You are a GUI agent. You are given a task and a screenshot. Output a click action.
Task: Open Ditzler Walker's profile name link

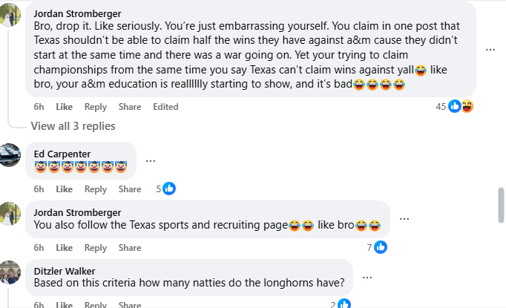(65, 271)
